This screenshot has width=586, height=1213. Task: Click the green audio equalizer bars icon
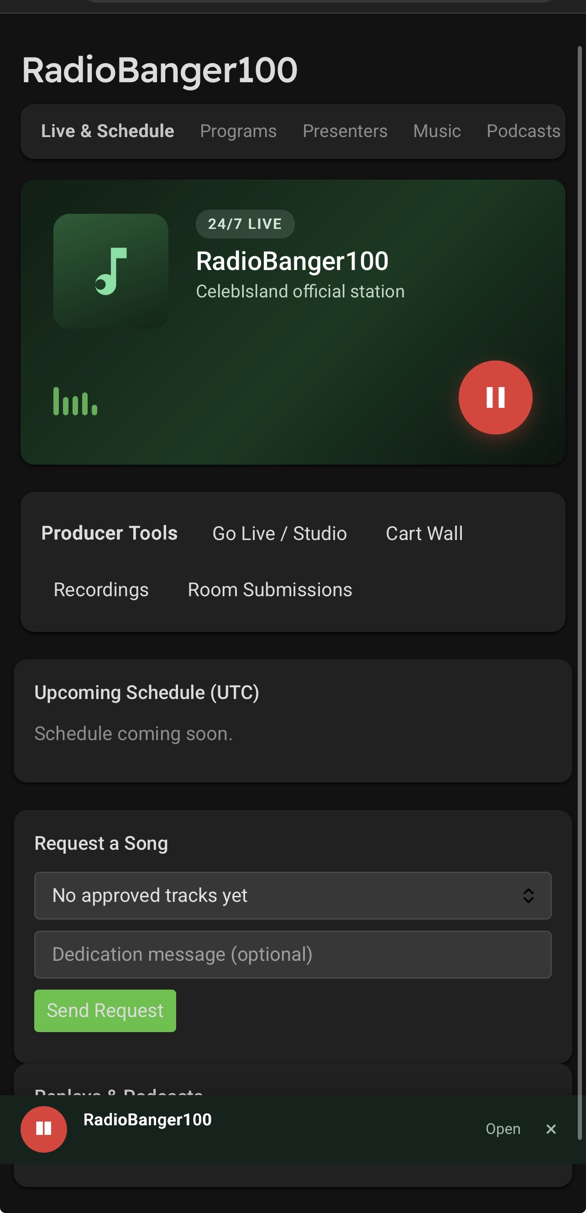(x=75, y=401)
